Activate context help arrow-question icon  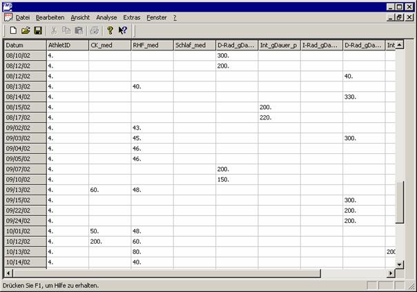point(123,30)
